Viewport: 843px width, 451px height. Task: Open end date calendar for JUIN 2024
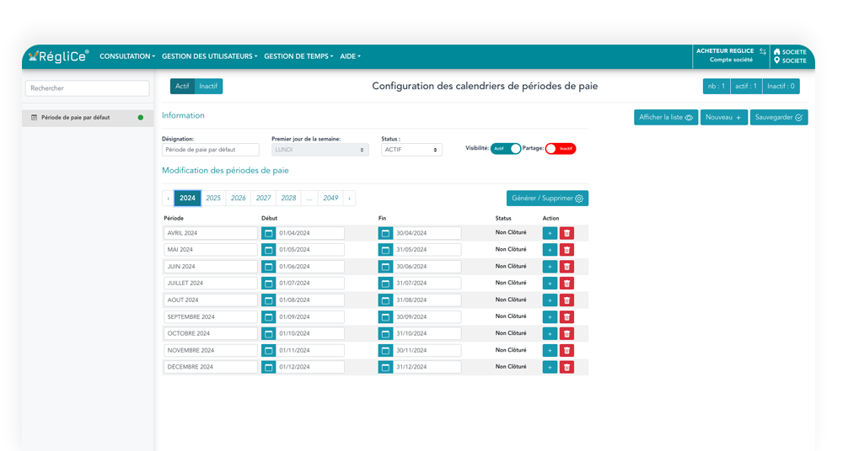pos(385,266)
